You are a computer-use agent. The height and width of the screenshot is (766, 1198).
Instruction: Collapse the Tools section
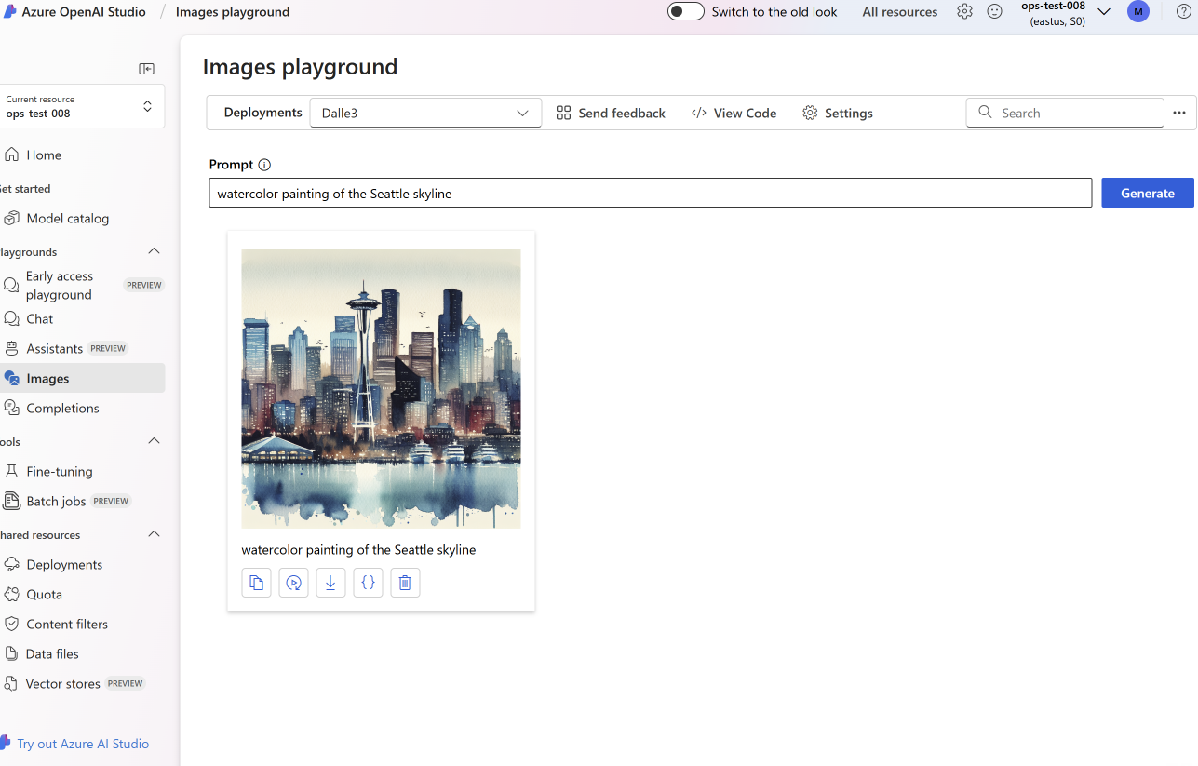pos(155,441)
